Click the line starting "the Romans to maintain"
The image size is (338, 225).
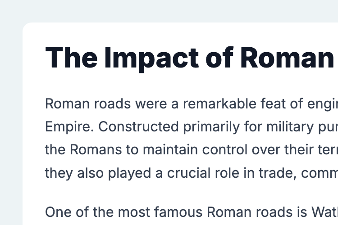[x=192, y=150]
